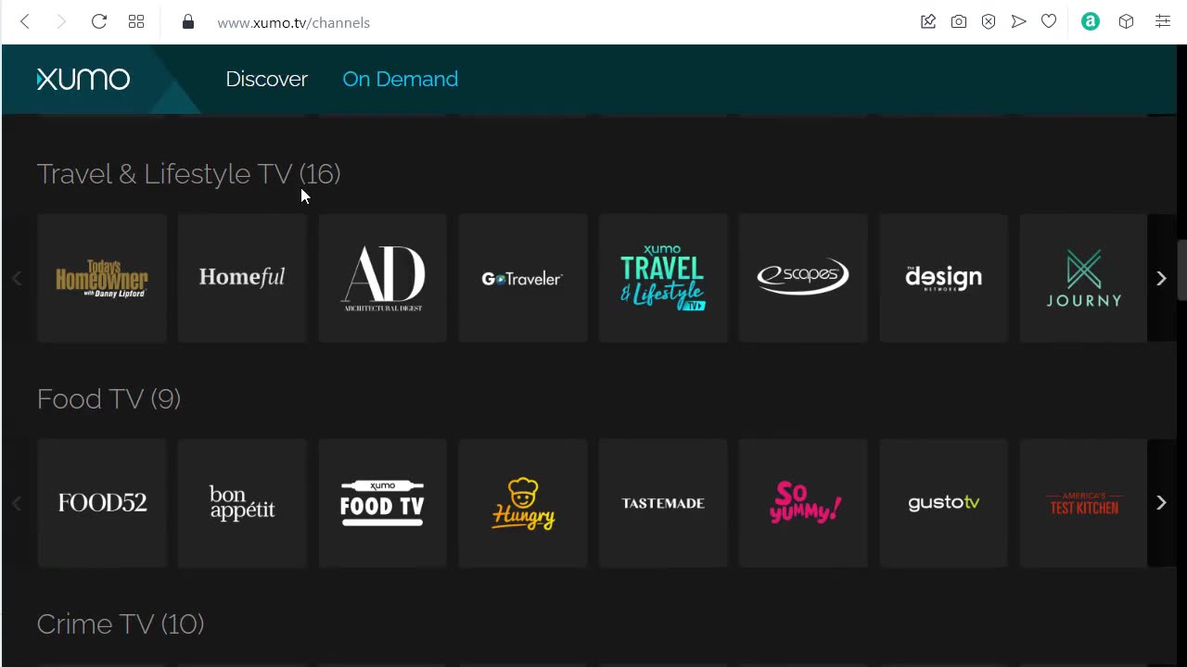This screenshot has height=667, width=1187.
Task: Open the share page icon in the toolbar
Action: pyautogui.click(x=928, y=21)
